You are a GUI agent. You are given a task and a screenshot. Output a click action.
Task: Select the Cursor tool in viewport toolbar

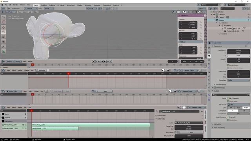4,22
